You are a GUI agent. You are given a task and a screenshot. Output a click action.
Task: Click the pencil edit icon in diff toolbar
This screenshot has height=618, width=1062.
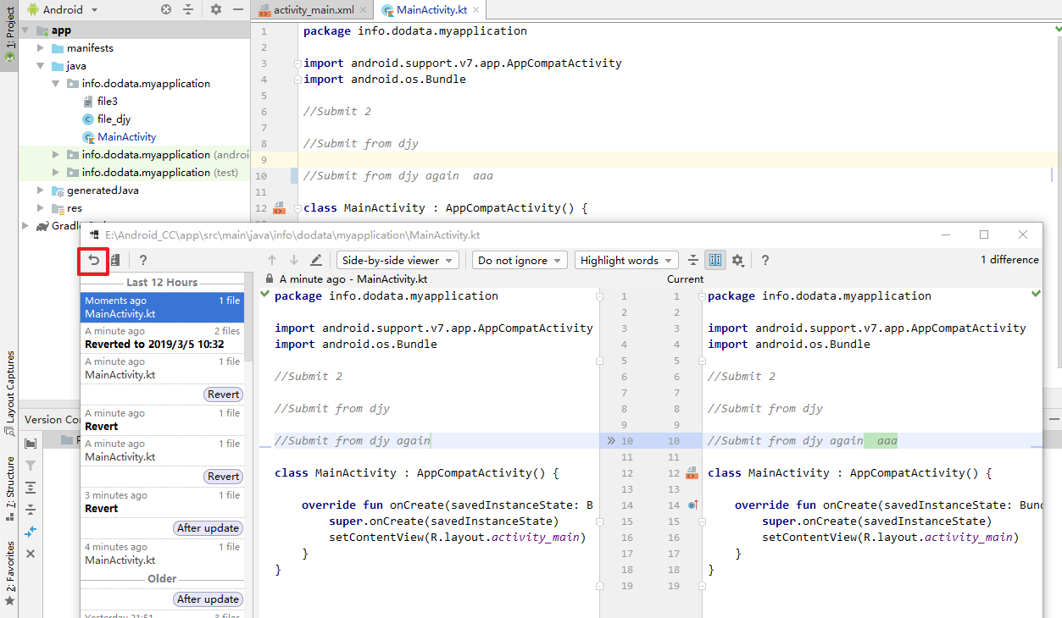click(316, 261)
